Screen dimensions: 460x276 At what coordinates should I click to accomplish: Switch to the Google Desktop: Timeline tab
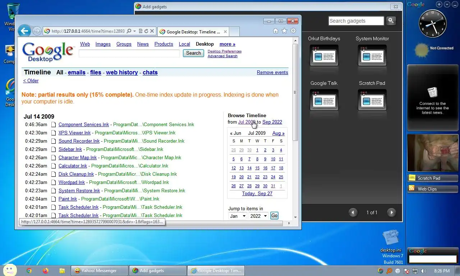[x=193, y=32]
